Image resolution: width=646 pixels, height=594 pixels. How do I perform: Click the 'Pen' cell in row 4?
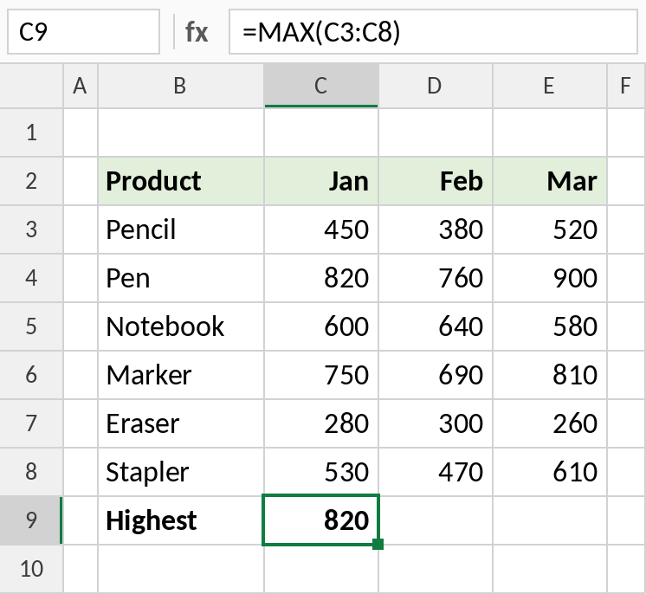[181, 278]
